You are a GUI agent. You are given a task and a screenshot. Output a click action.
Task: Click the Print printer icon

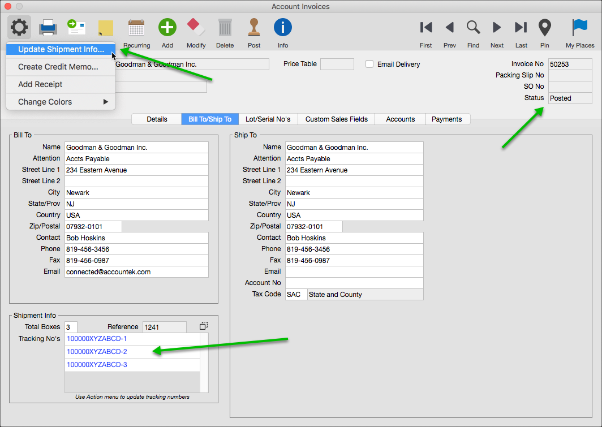pos(48,27)
